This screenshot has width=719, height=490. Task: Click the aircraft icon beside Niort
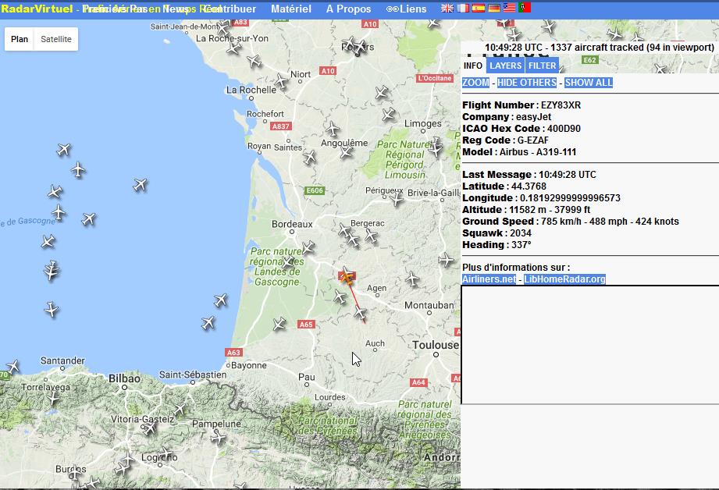280,81
